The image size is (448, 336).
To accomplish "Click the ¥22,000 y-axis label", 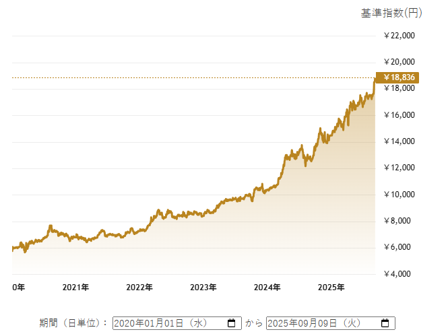I will click(399, 36).
